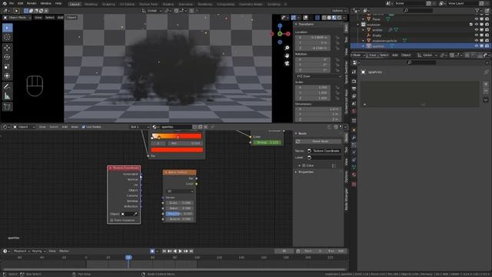The width and height of the screenshot is (492, 277).
Task: Select the Move tool
Action: [x=7, y=48]
